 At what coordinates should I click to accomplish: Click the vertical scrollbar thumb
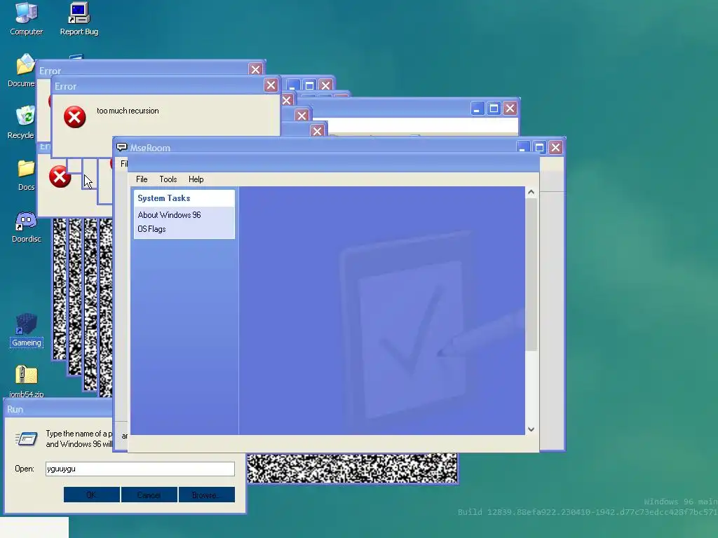point(531,275)
